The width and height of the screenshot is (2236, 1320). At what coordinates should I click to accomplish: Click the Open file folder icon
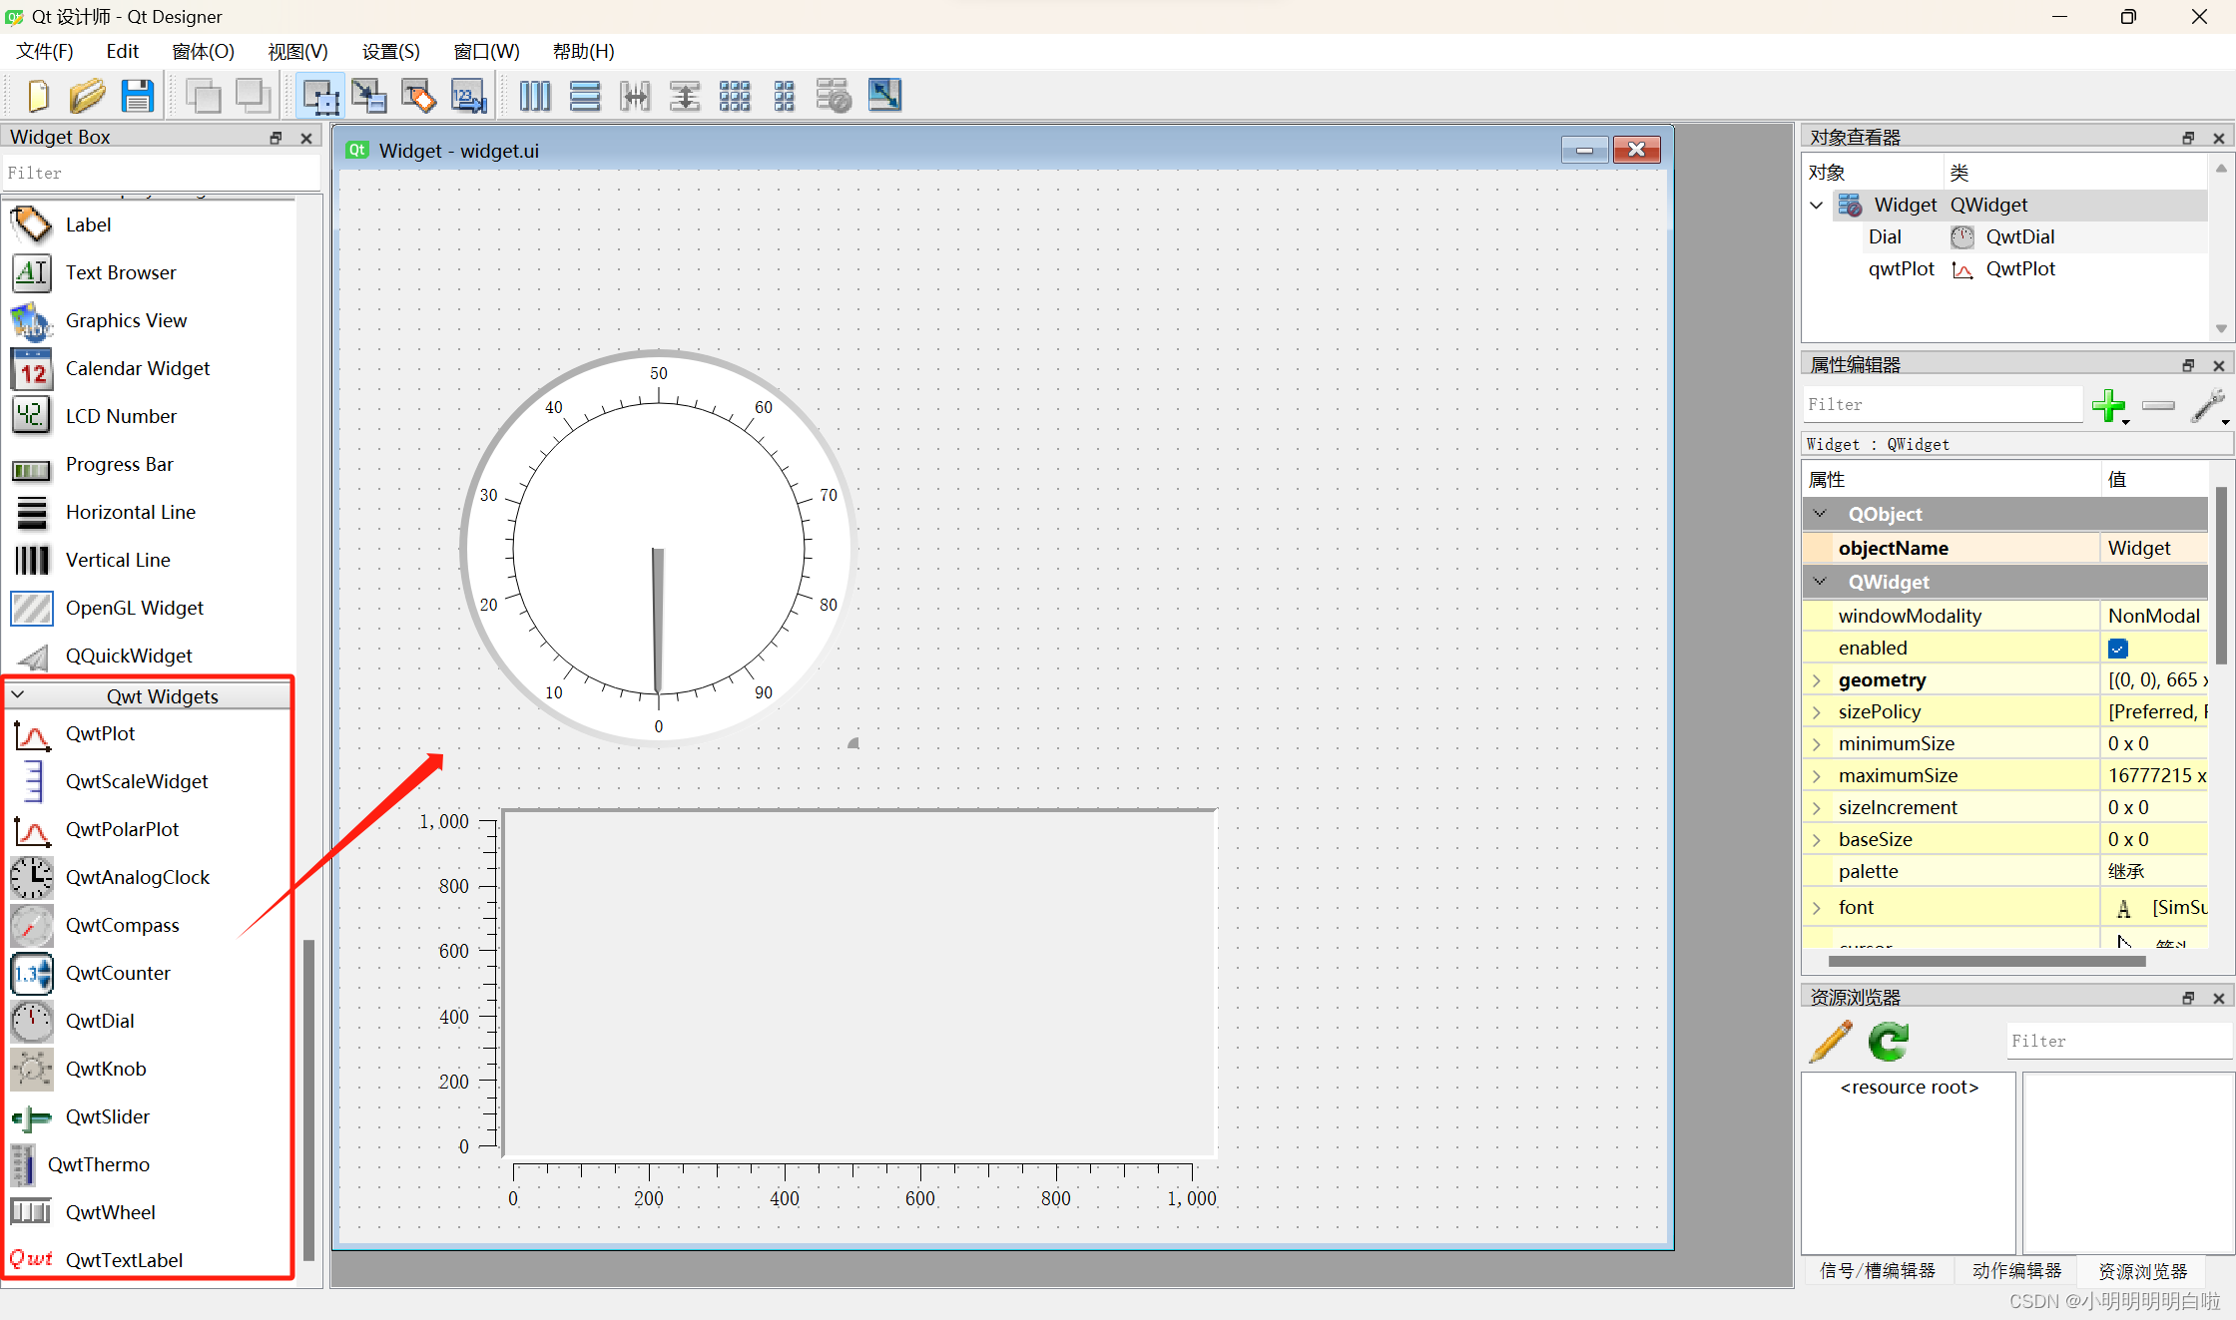87,96
